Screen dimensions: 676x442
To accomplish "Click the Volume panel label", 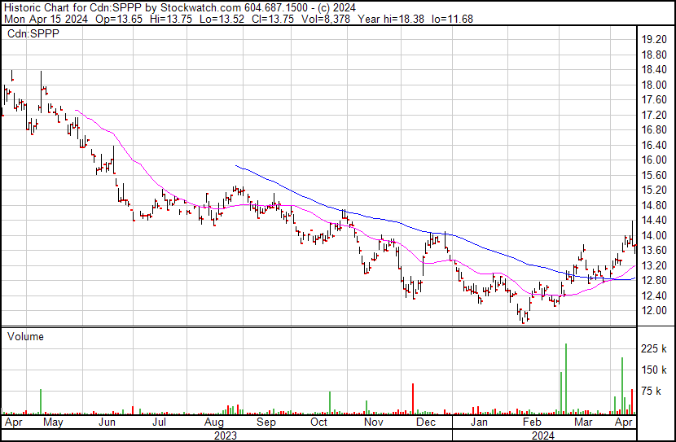I will point(25,336).
